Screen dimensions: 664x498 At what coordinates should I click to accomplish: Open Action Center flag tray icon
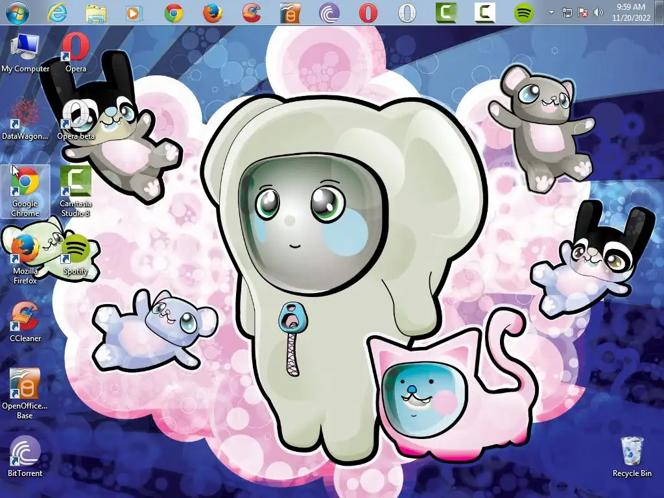click(583, 13)
